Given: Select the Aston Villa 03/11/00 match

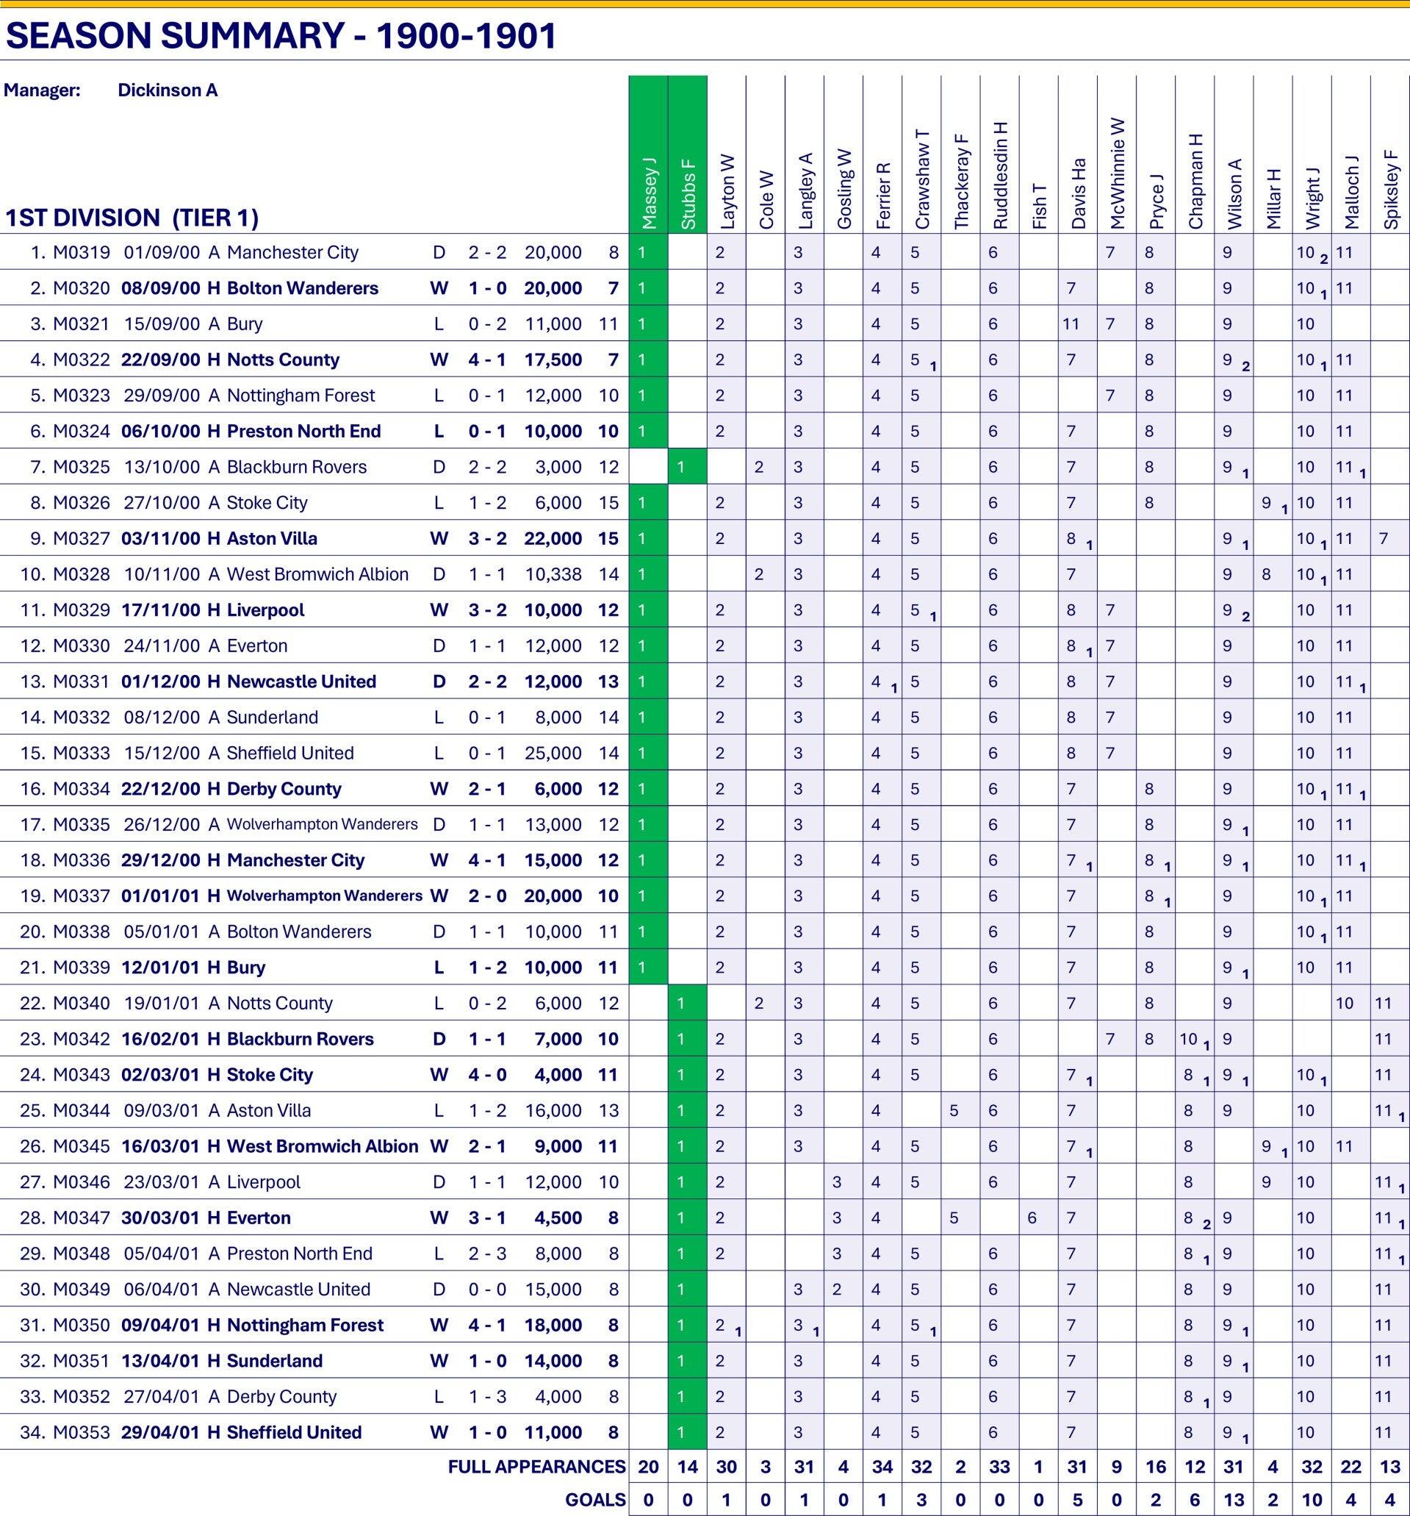Looking at the screenshot, I should click(x=314, y=538).
